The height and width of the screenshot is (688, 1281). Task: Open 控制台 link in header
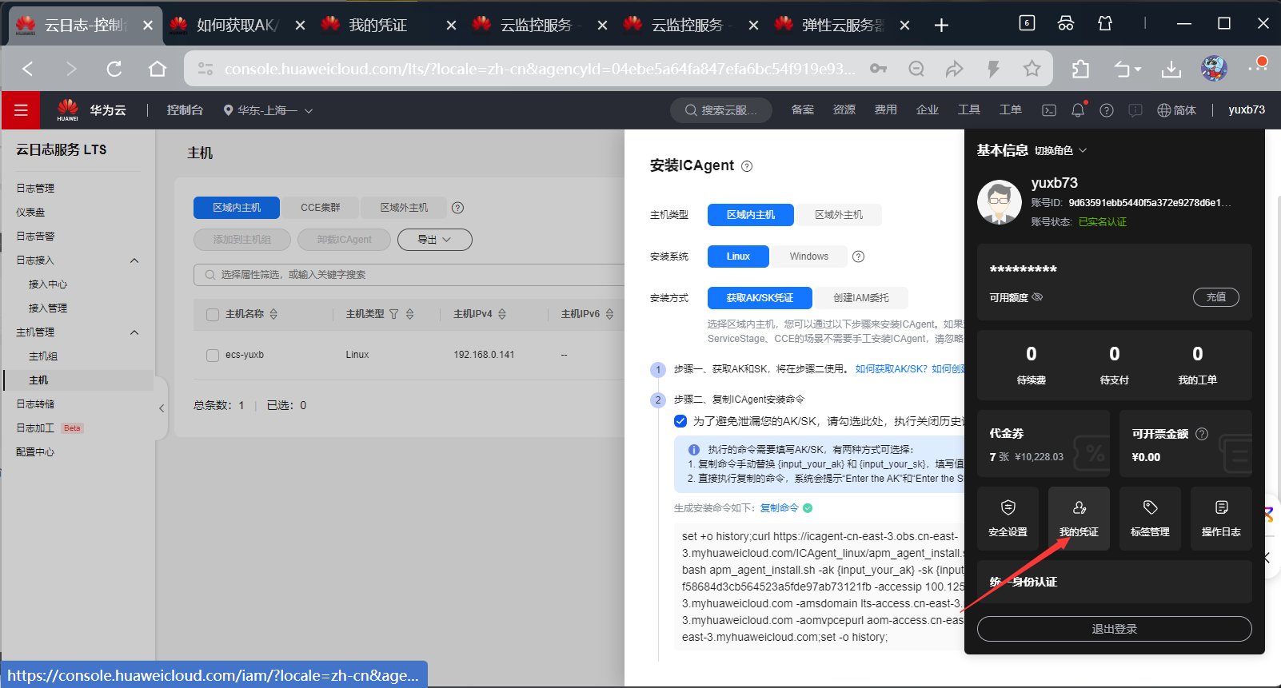coord(185,110)
